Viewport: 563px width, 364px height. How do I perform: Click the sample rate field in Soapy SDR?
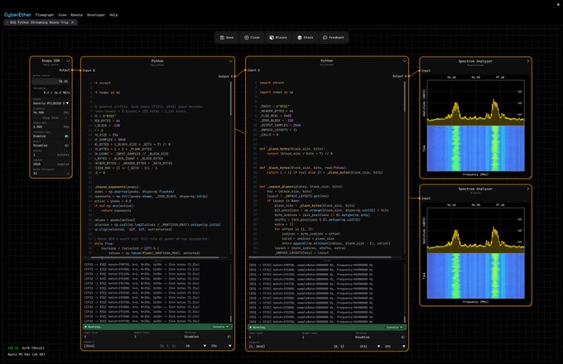coord(51,127)
